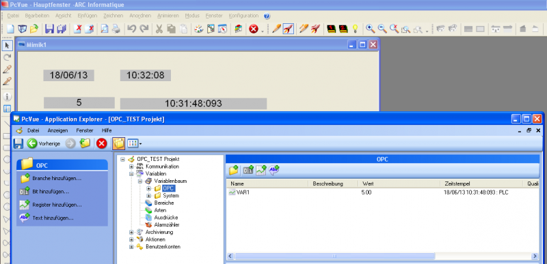Image resolution: width=547 pixels, height=264 pixels.
Task: Click 'Branche hinzufügen...' link
Action: 57,179
